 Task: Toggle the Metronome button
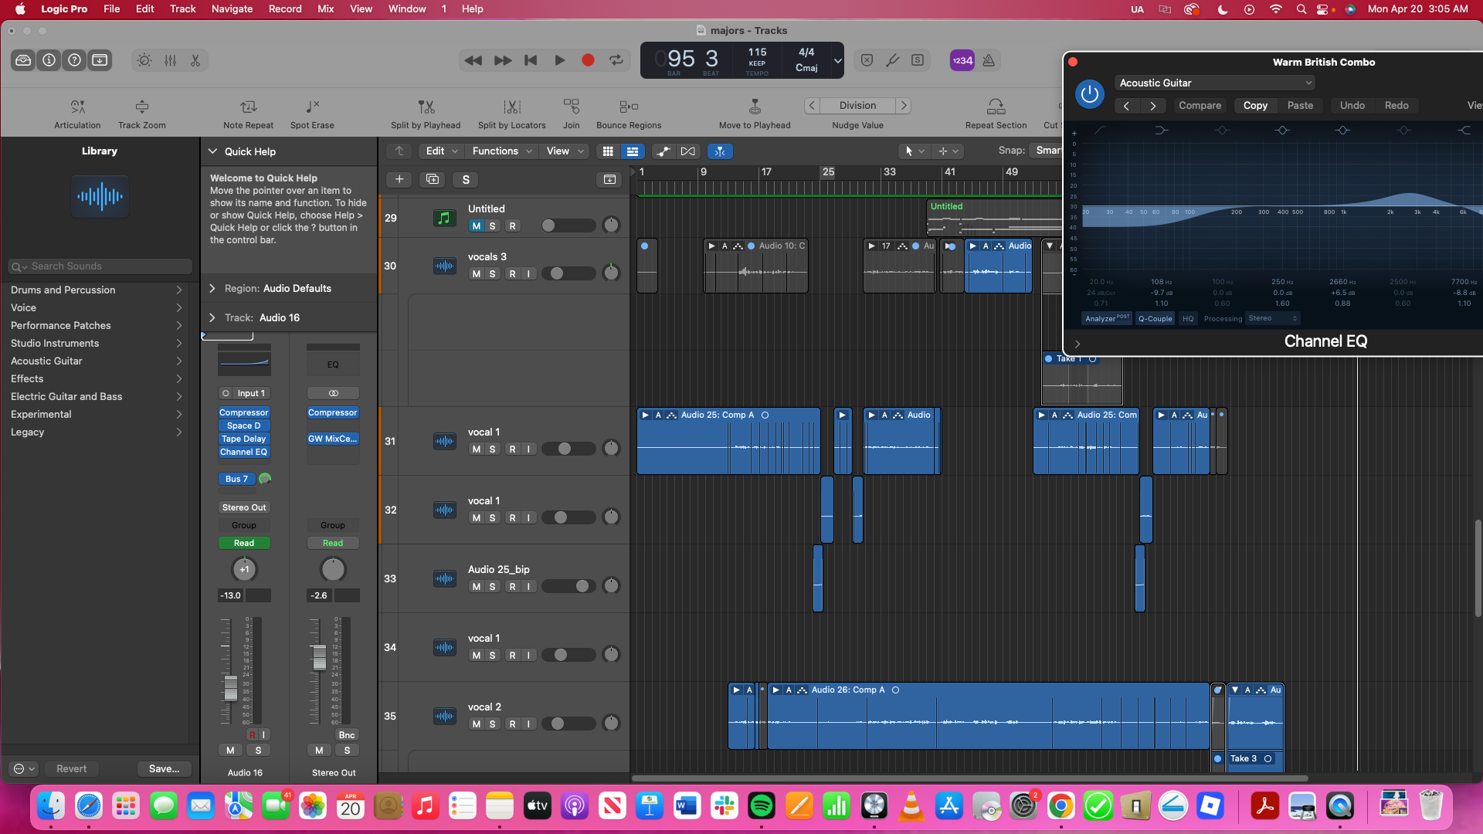point(989,60)
